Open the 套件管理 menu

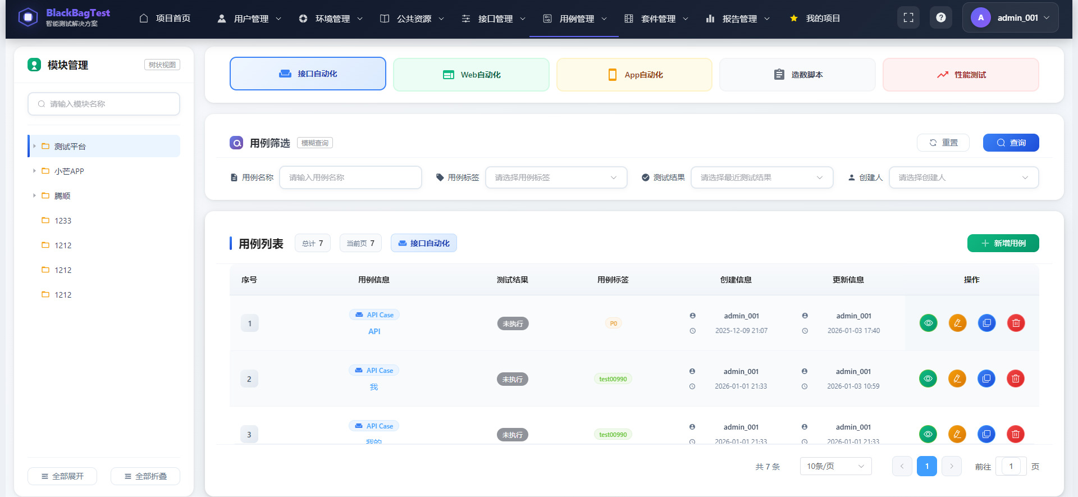coord(656,19)
